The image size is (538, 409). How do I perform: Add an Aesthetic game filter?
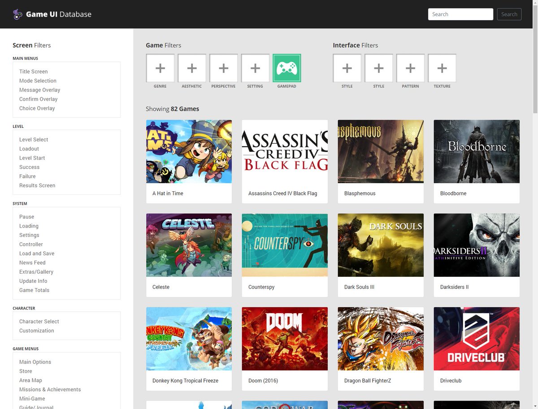(x=192, y=68)
